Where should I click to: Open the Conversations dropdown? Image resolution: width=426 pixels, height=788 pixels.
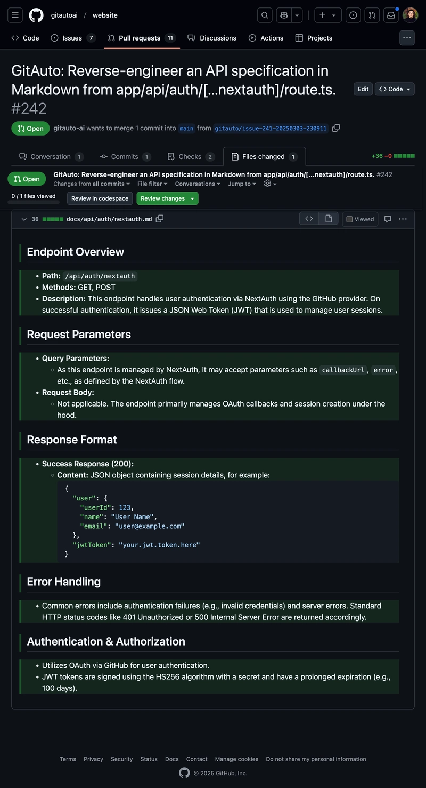[198, 184]
